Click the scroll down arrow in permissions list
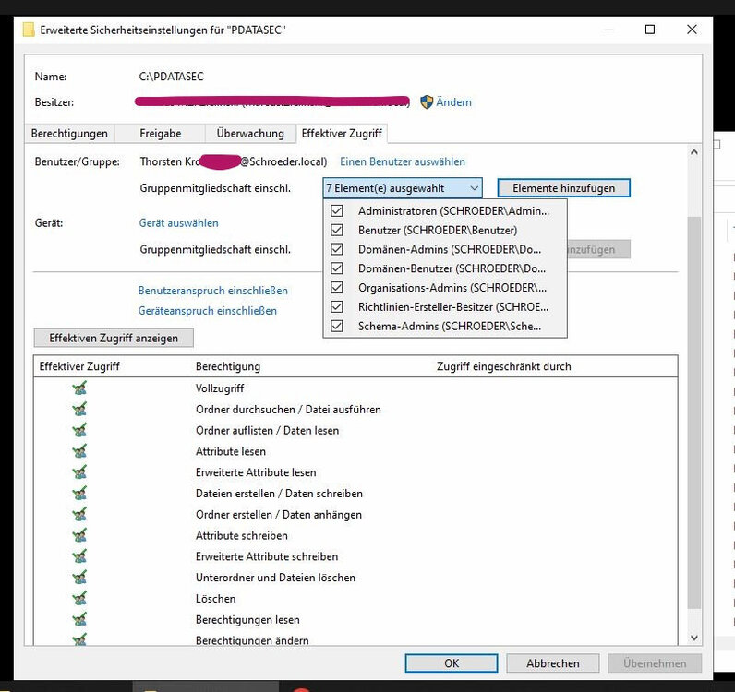This screenshot has width=735, height=692. click(694, 638)
